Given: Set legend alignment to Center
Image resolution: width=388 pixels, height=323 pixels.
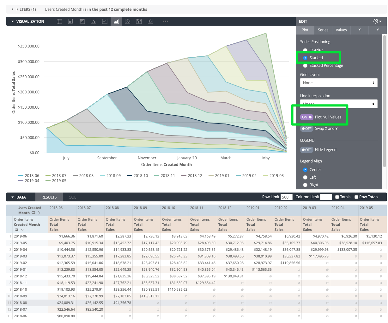Looking at the screenshot, I should (x=305, y=170).
